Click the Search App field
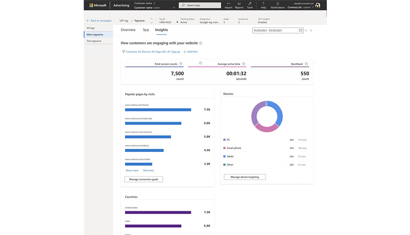Viewport: 410px width, 235px height. (200, 5)
